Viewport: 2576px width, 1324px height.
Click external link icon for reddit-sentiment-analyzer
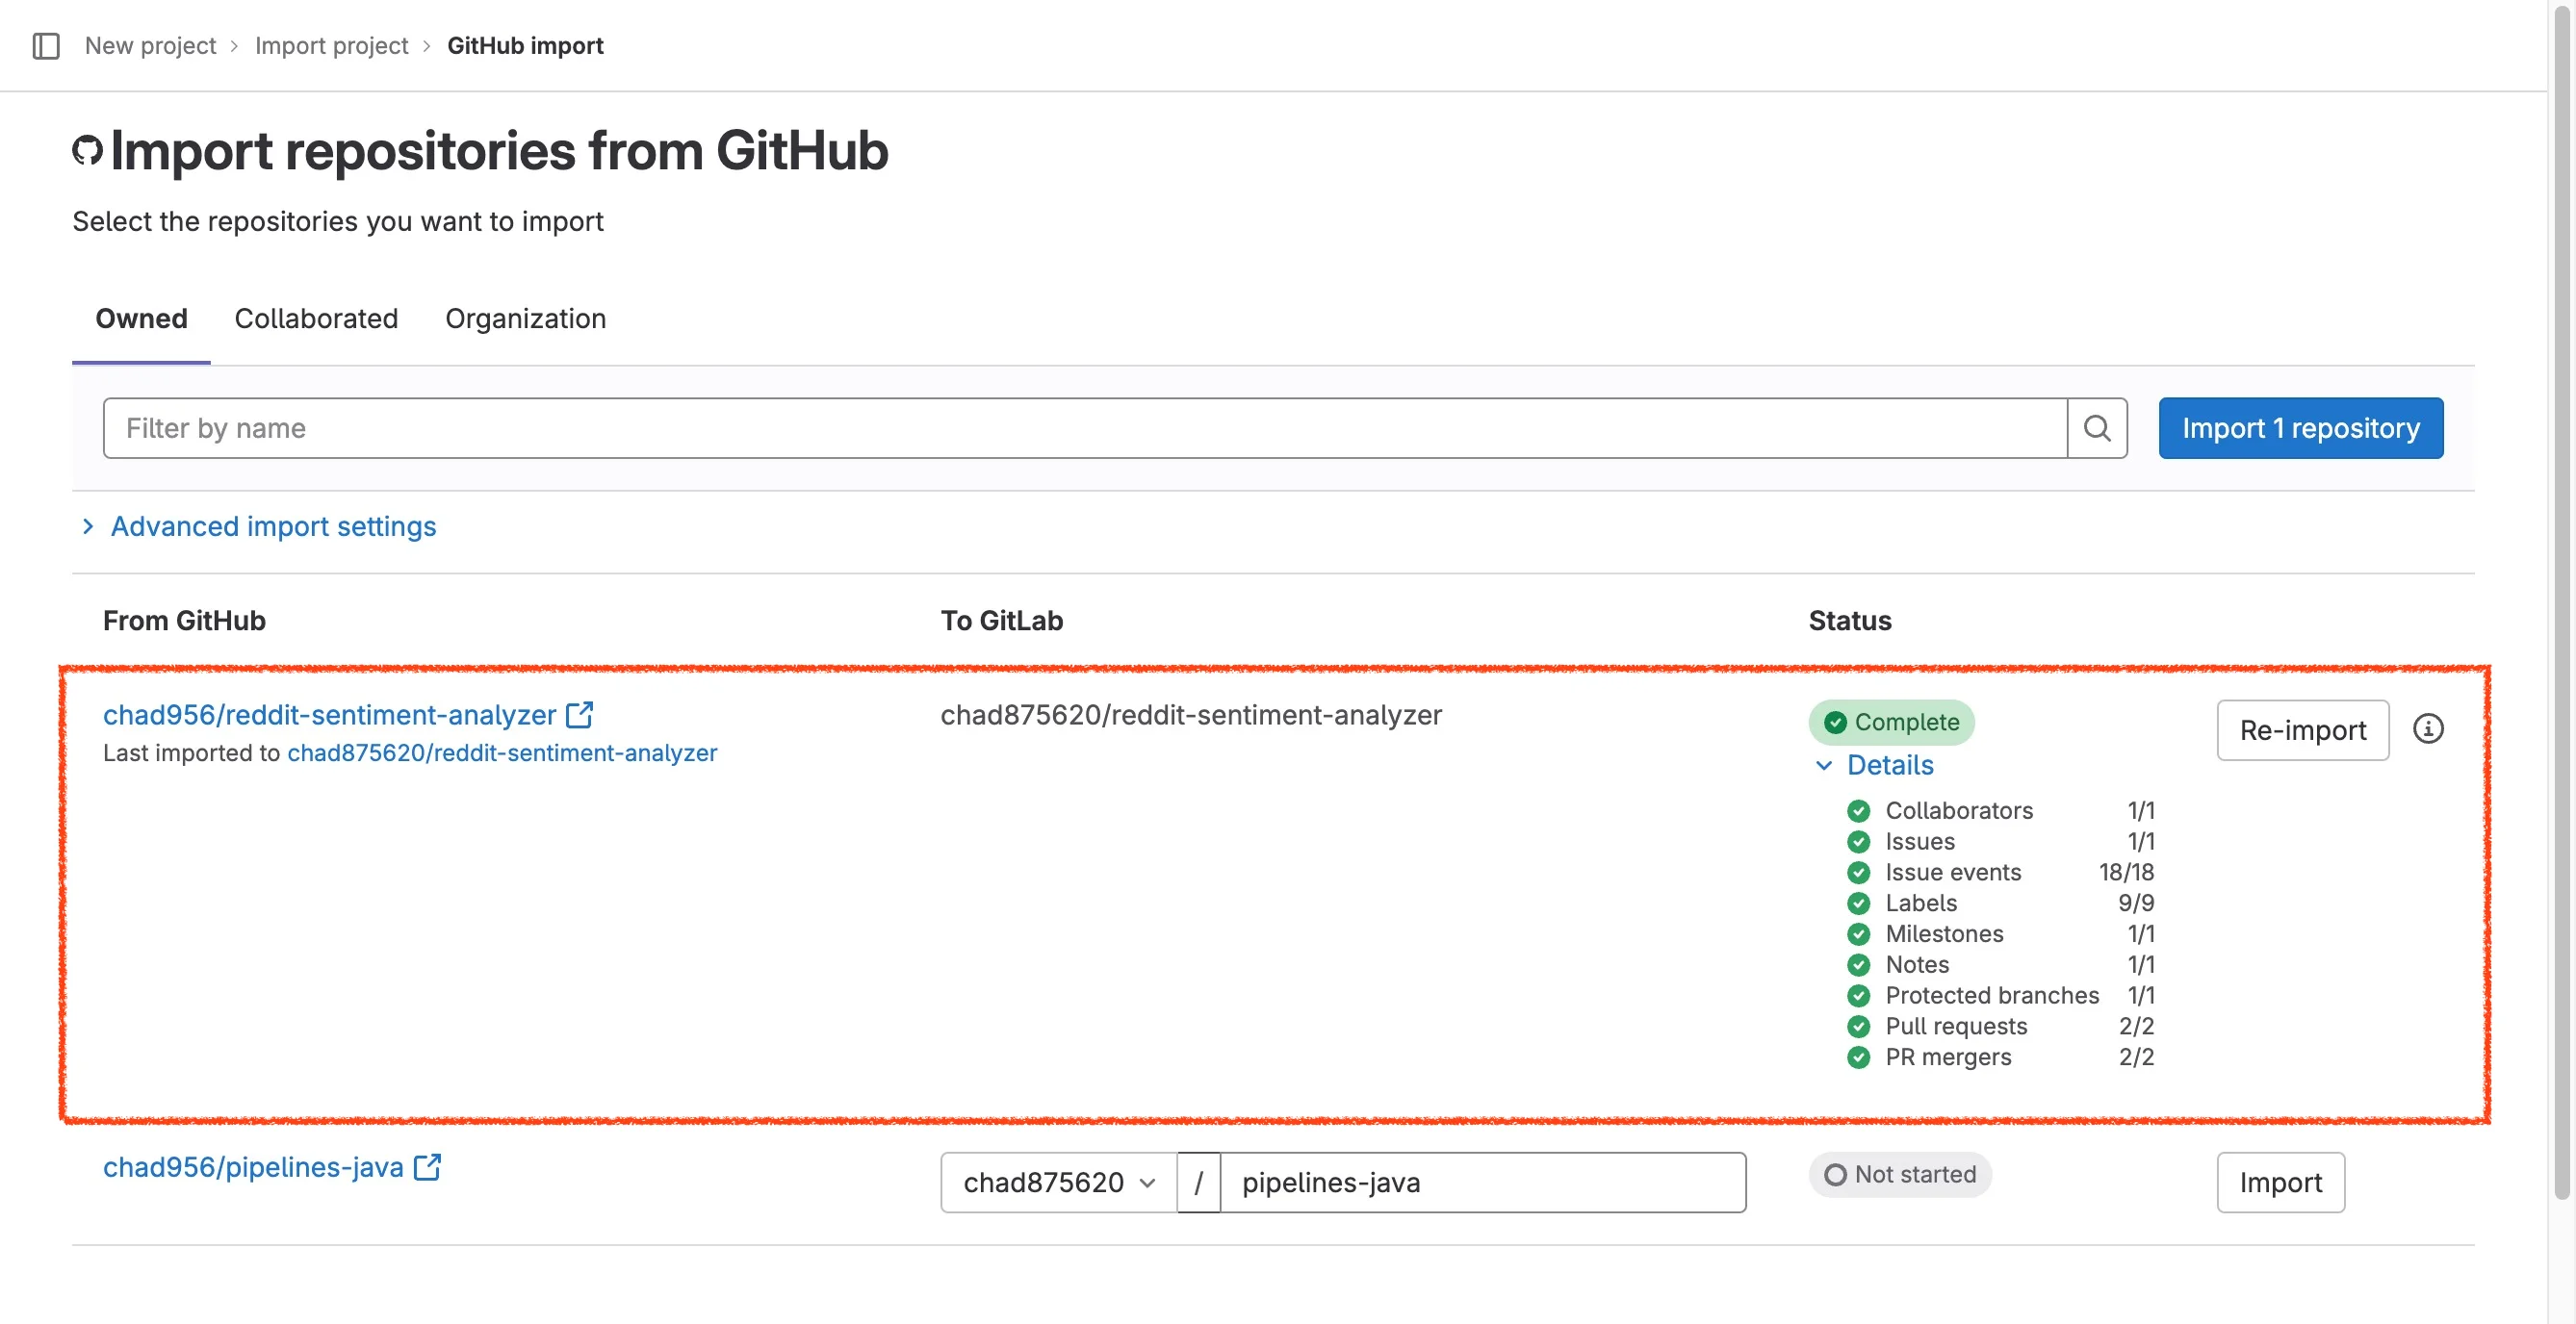tap(580, 715)
